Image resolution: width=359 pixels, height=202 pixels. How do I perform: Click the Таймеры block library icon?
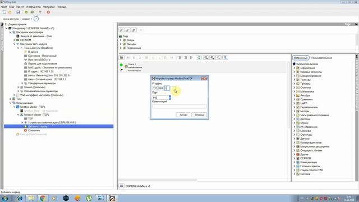tap(298, 84)
